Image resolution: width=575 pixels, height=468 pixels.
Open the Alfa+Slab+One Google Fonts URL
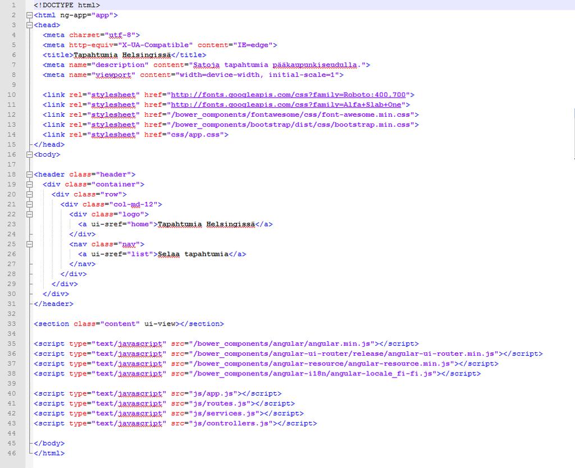286,104
